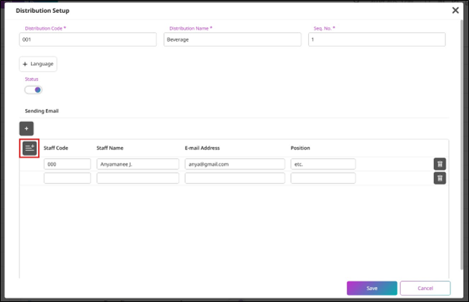Save the distribution setup

click(372, 288)
